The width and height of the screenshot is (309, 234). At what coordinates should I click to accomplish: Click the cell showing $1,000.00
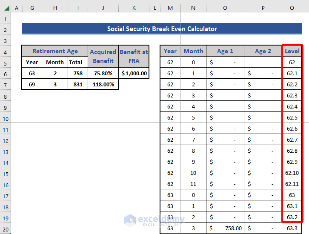click(x=134, y=73)
